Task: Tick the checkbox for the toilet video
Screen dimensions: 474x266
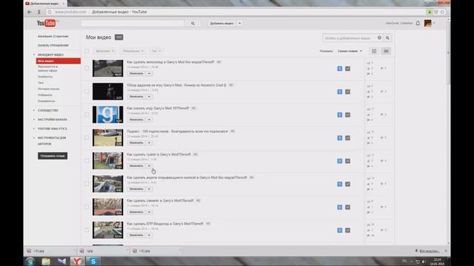Action: 87,161
